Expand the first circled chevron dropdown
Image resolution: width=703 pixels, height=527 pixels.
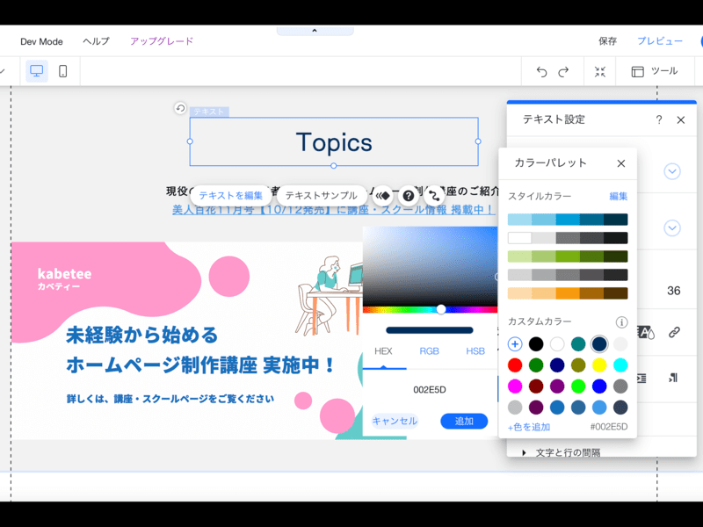point(672,171)
